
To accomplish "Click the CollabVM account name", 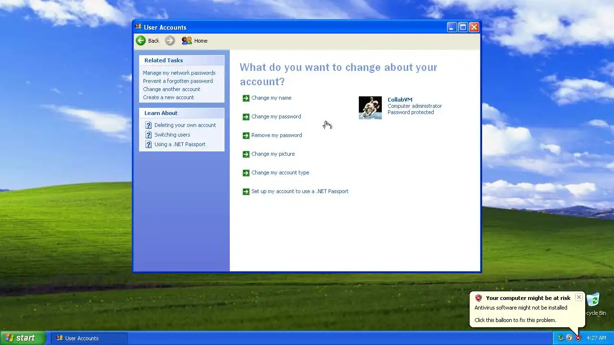I will pos(400,100).
